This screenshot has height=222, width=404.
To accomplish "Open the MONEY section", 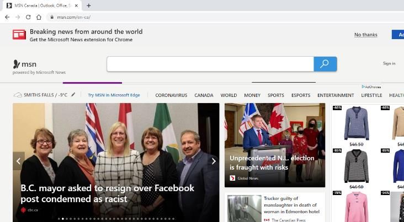I will click(x=252, y=95).
